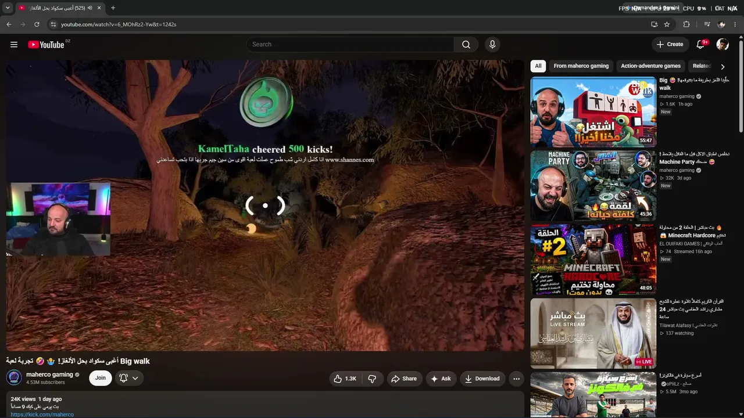View site information in address bar
This screenshot has width=744, height=418.
(x=53, y=24)
